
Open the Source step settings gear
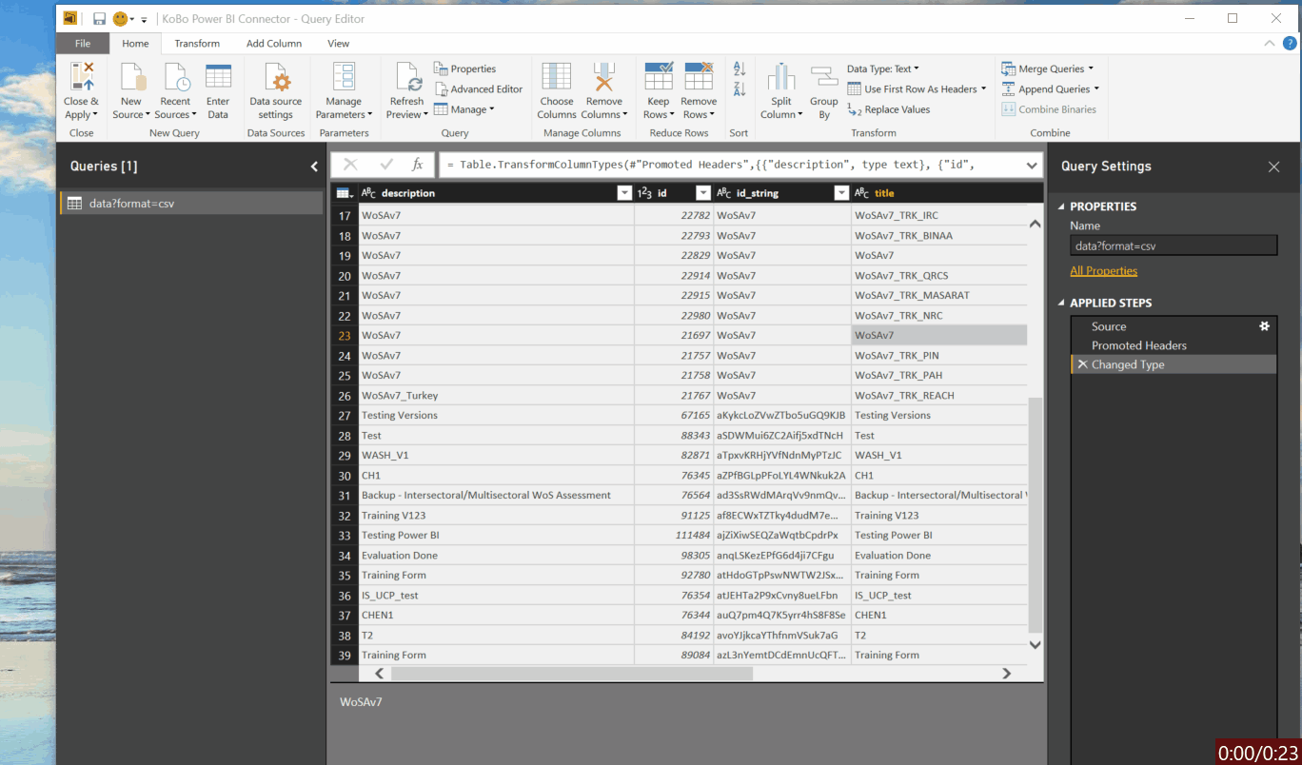point(1264,326)
